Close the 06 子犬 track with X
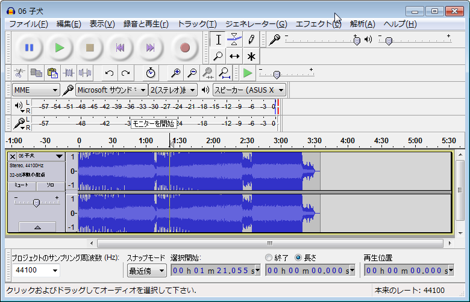Screen dimensions: 470x302 click(x=12, y=156)
